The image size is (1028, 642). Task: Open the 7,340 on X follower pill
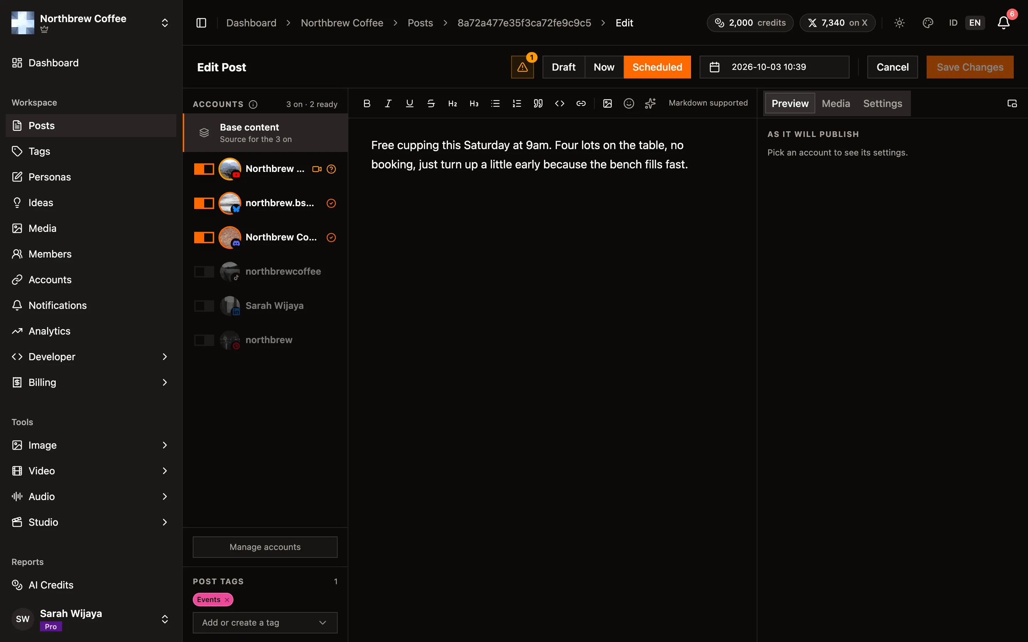tap(837, 23)
